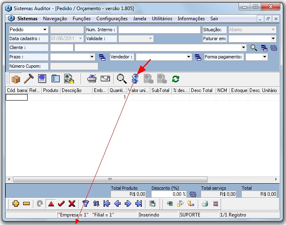Open the Sistemas menu
Screen dimensions: 286x225
[x=27, y=19]
